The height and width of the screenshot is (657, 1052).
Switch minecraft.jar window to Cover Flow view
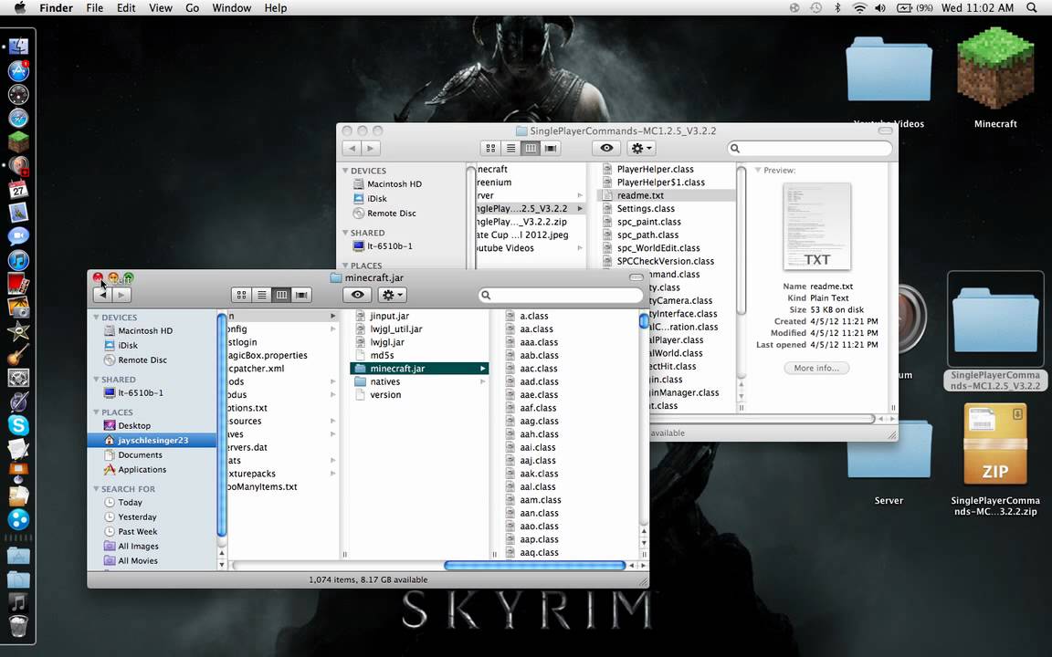[x=302, y=295]
